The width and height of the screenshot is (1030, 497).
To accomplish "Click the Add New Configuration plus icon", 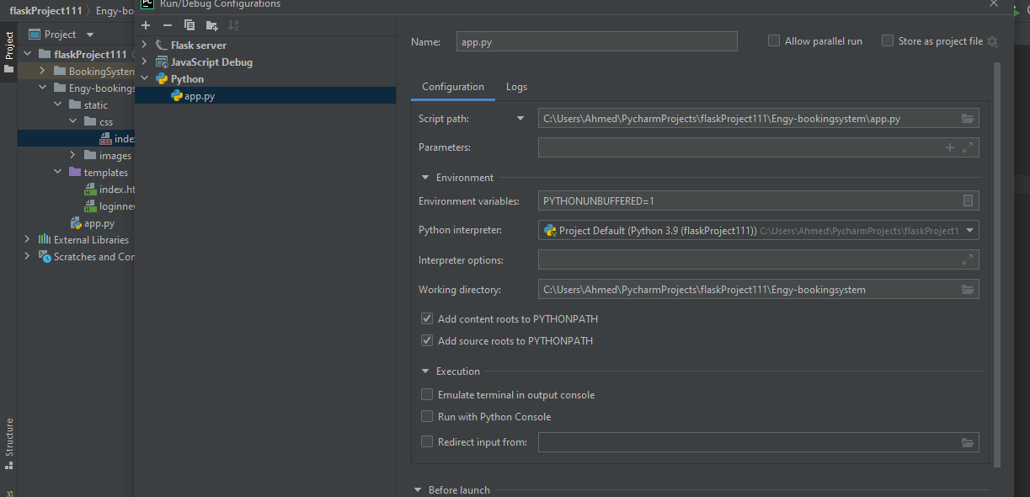I will (146, 25).
